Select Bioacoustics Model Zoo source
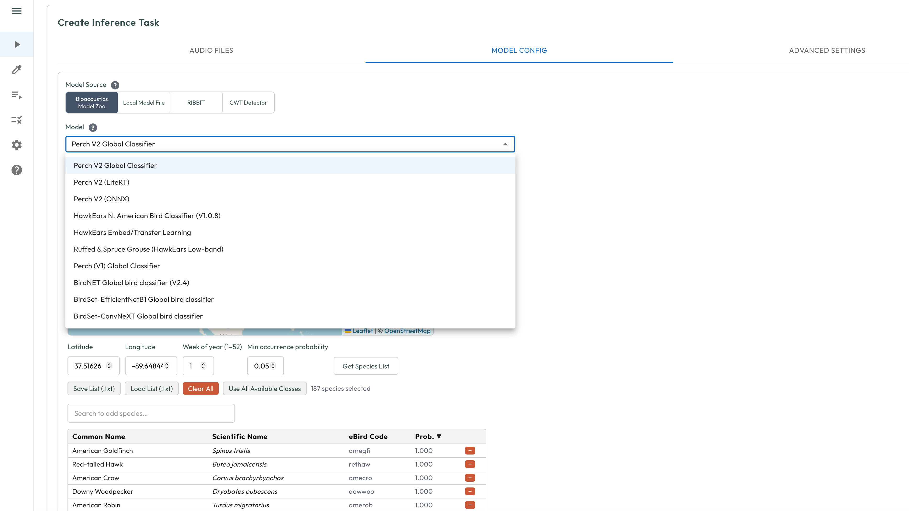This screenshot has height=511, width=909. (x=92, y=103)
